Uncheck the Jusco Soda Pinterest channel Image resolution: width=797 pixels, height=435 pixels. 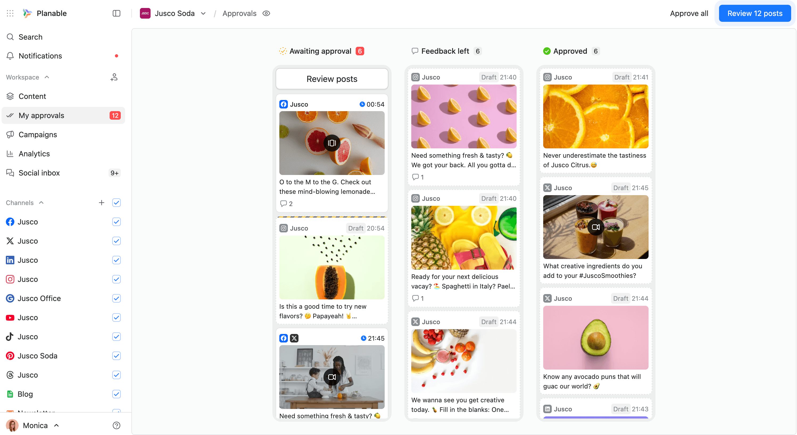[116, 356]
